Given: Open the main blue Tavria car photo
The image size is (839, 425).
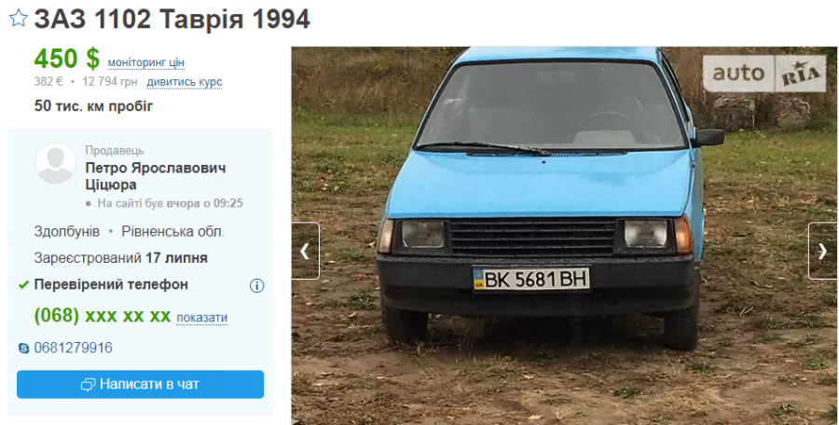Looking at the screenshot, I should click(564, 236).
